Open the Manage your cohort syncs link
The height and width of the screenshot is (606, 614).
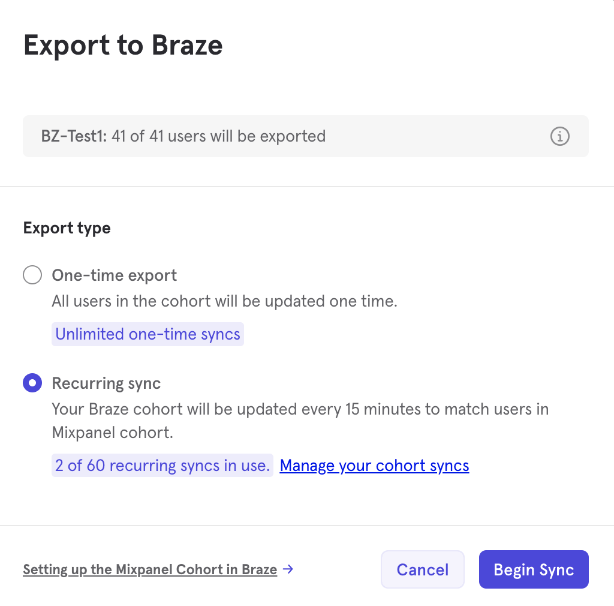pos(374,466)
